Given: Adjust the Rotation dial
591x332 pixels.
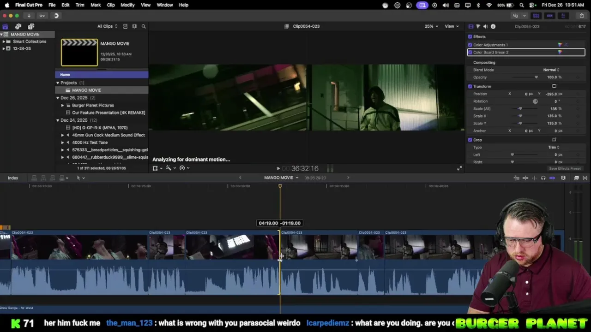Looking at the screenshot, I should (535, 101).
